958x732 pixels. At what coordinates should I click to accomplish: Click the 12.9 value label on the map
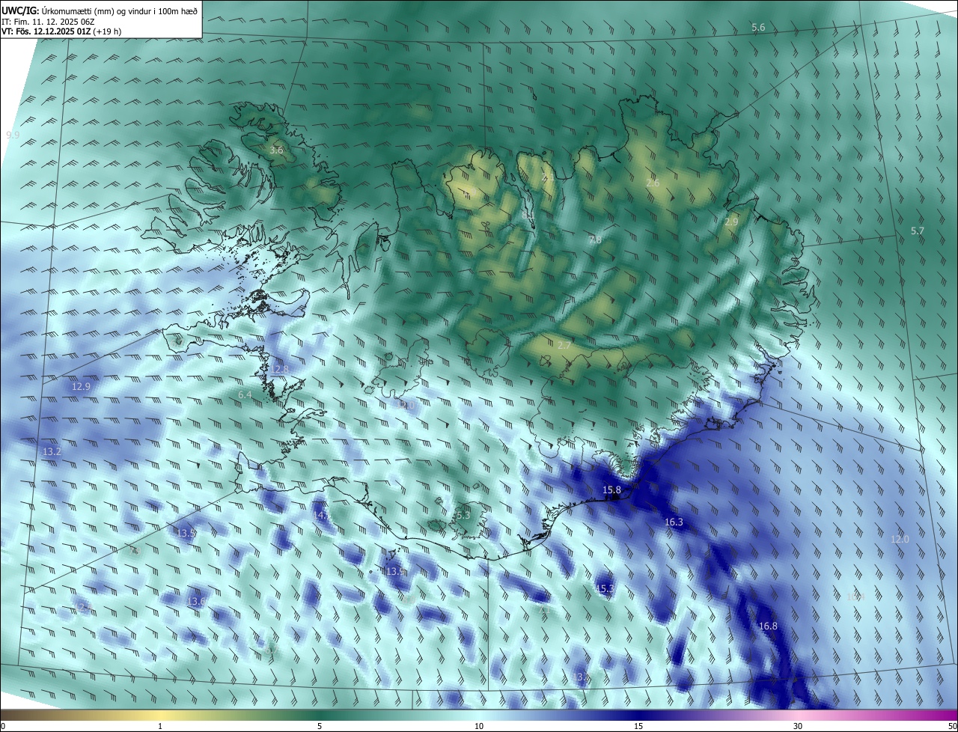(x=81, y=387)
